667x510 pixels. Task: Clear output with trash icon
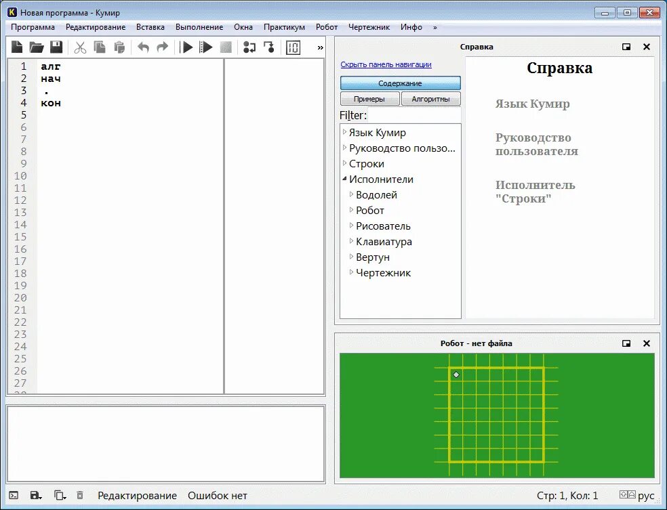(x=79, y=496)
